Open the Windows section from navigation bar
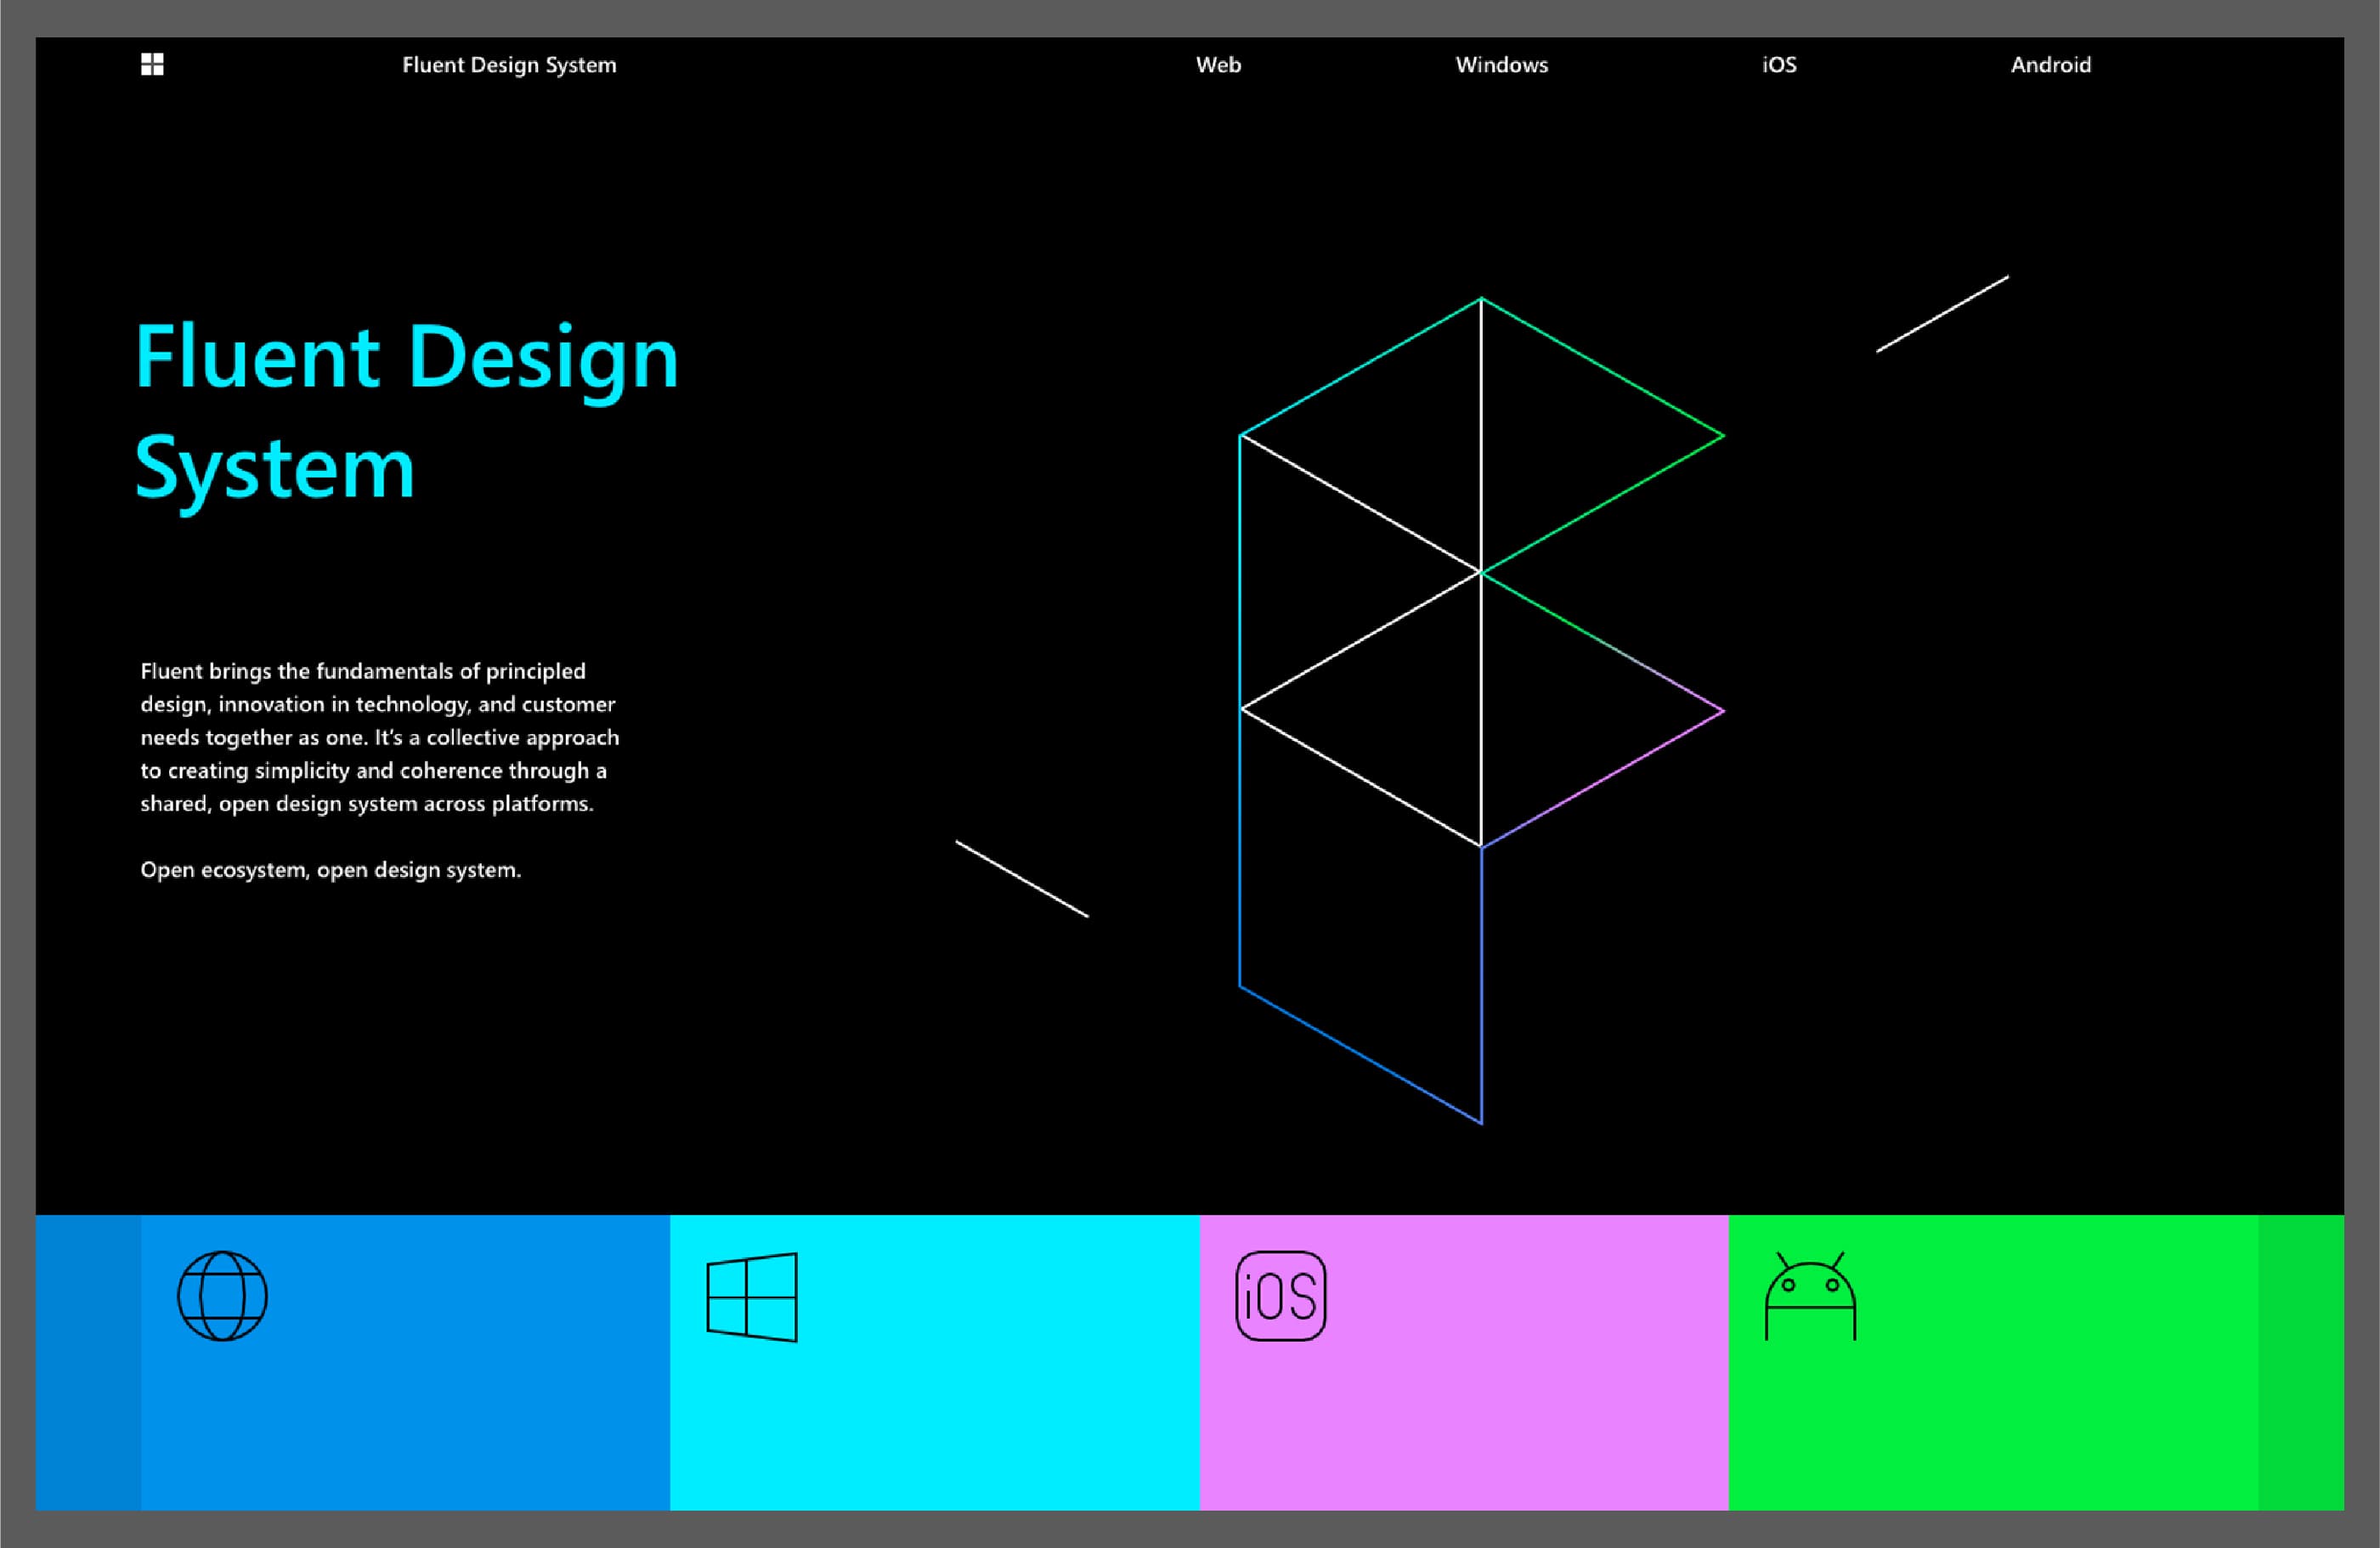This screenshot has width=2380, height=1548. (x=1501, y=65)
